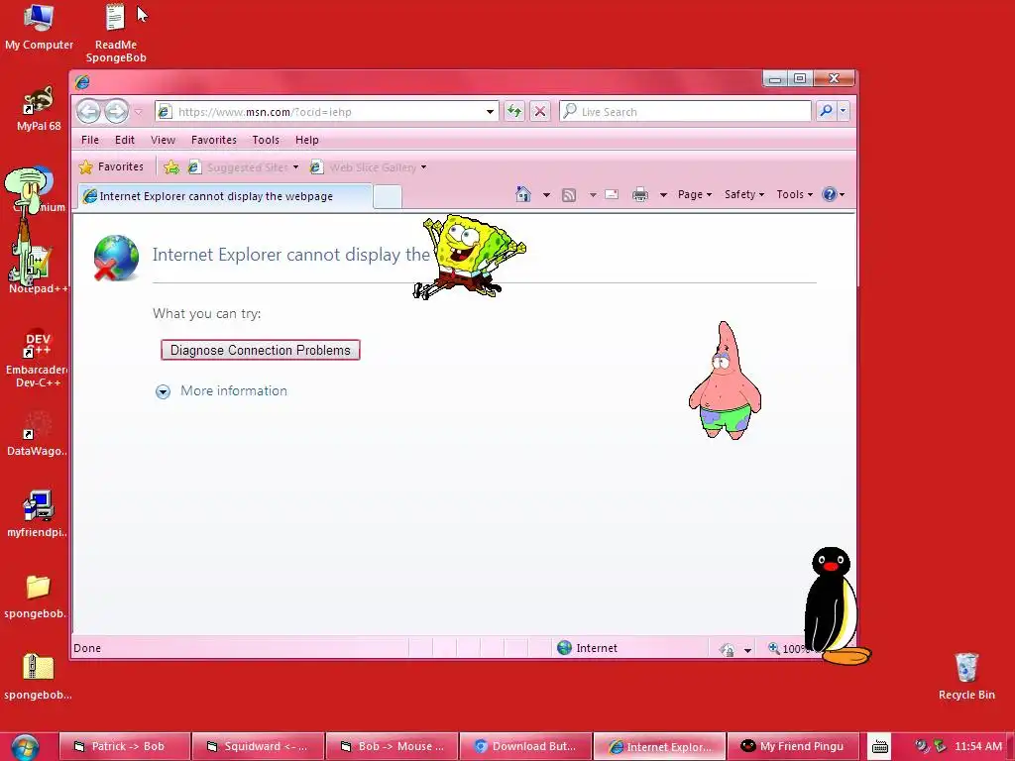Click the Print icon
This screenshot has height=761, width=1015.
[x=640, y=194]
